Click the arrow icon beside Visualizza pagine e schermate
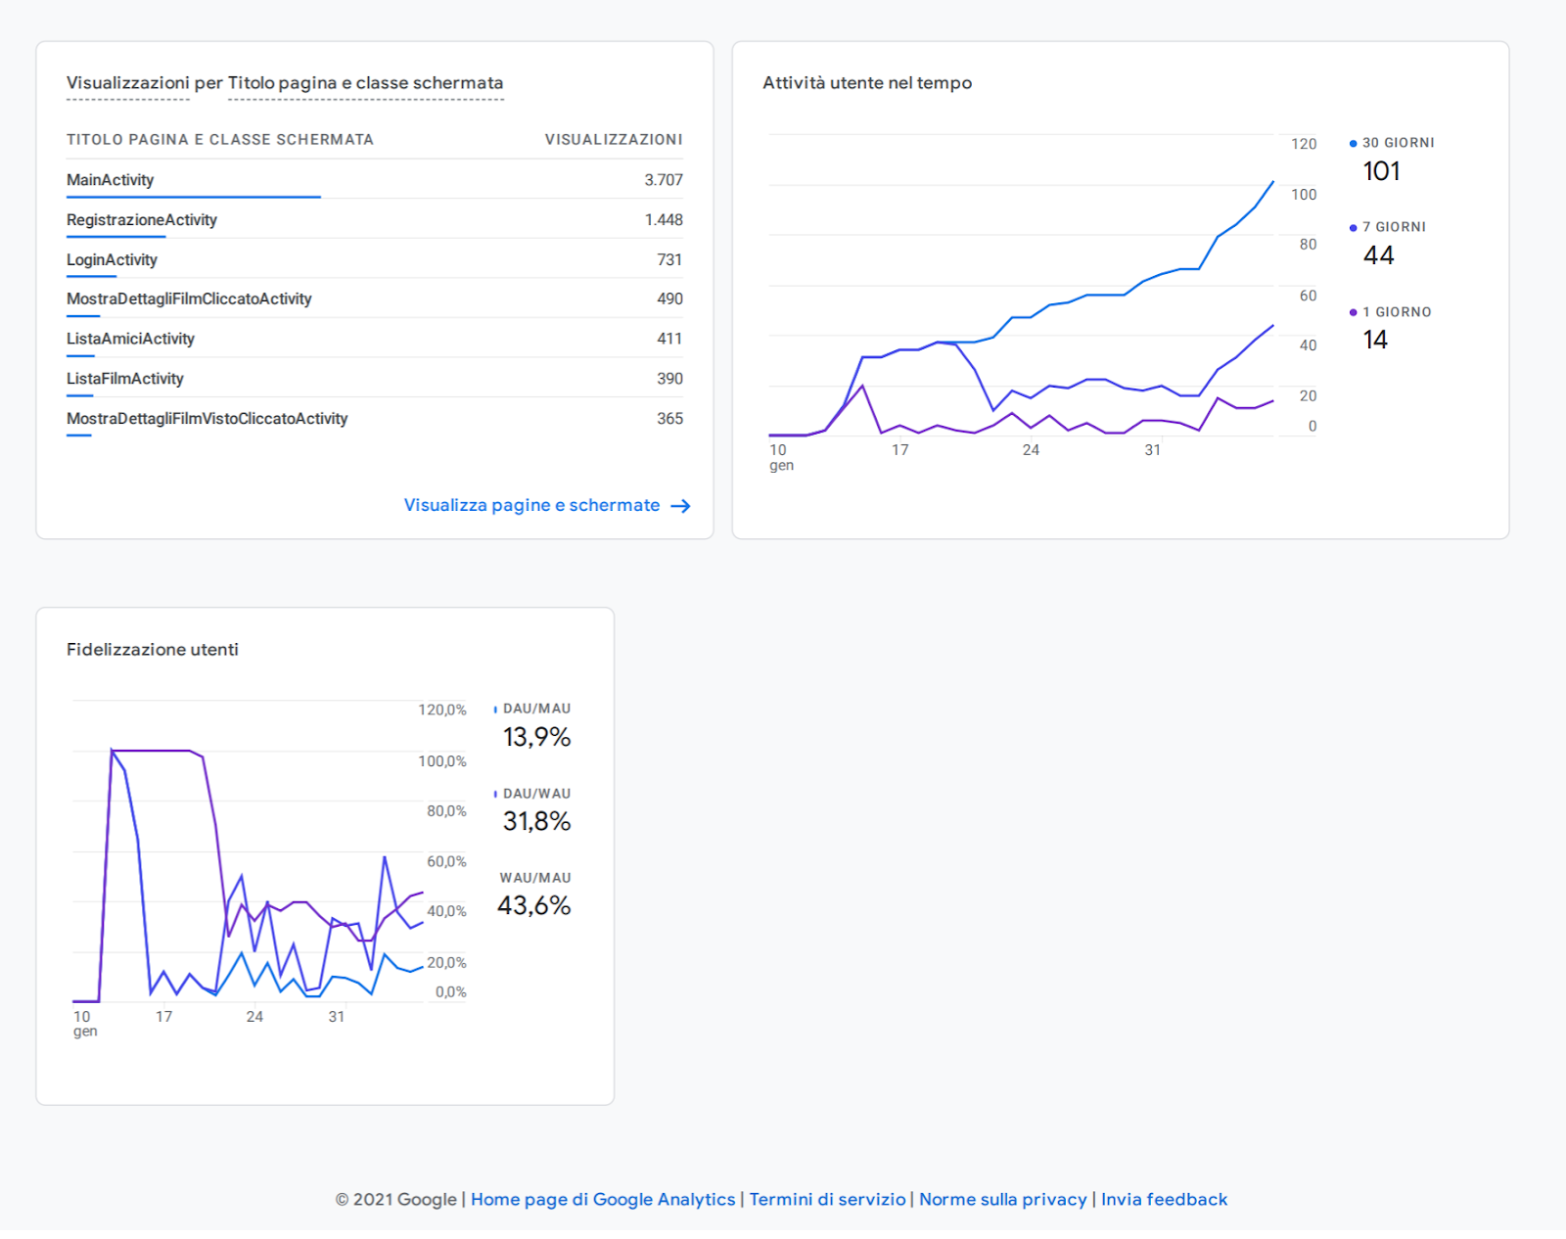This screenshot has height=1239, width=1566. point(680,506)
